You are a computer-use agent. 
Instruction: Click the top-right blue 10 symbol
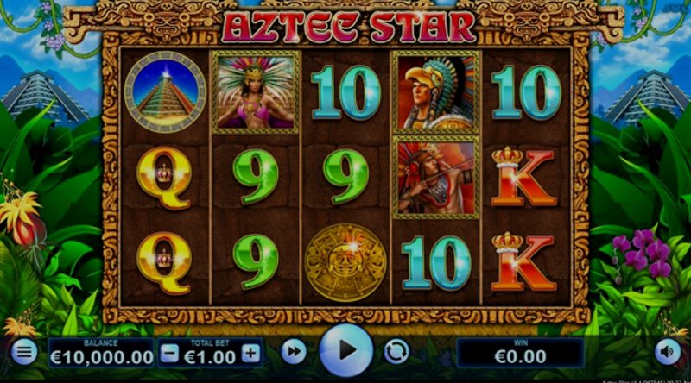[526, 92]
